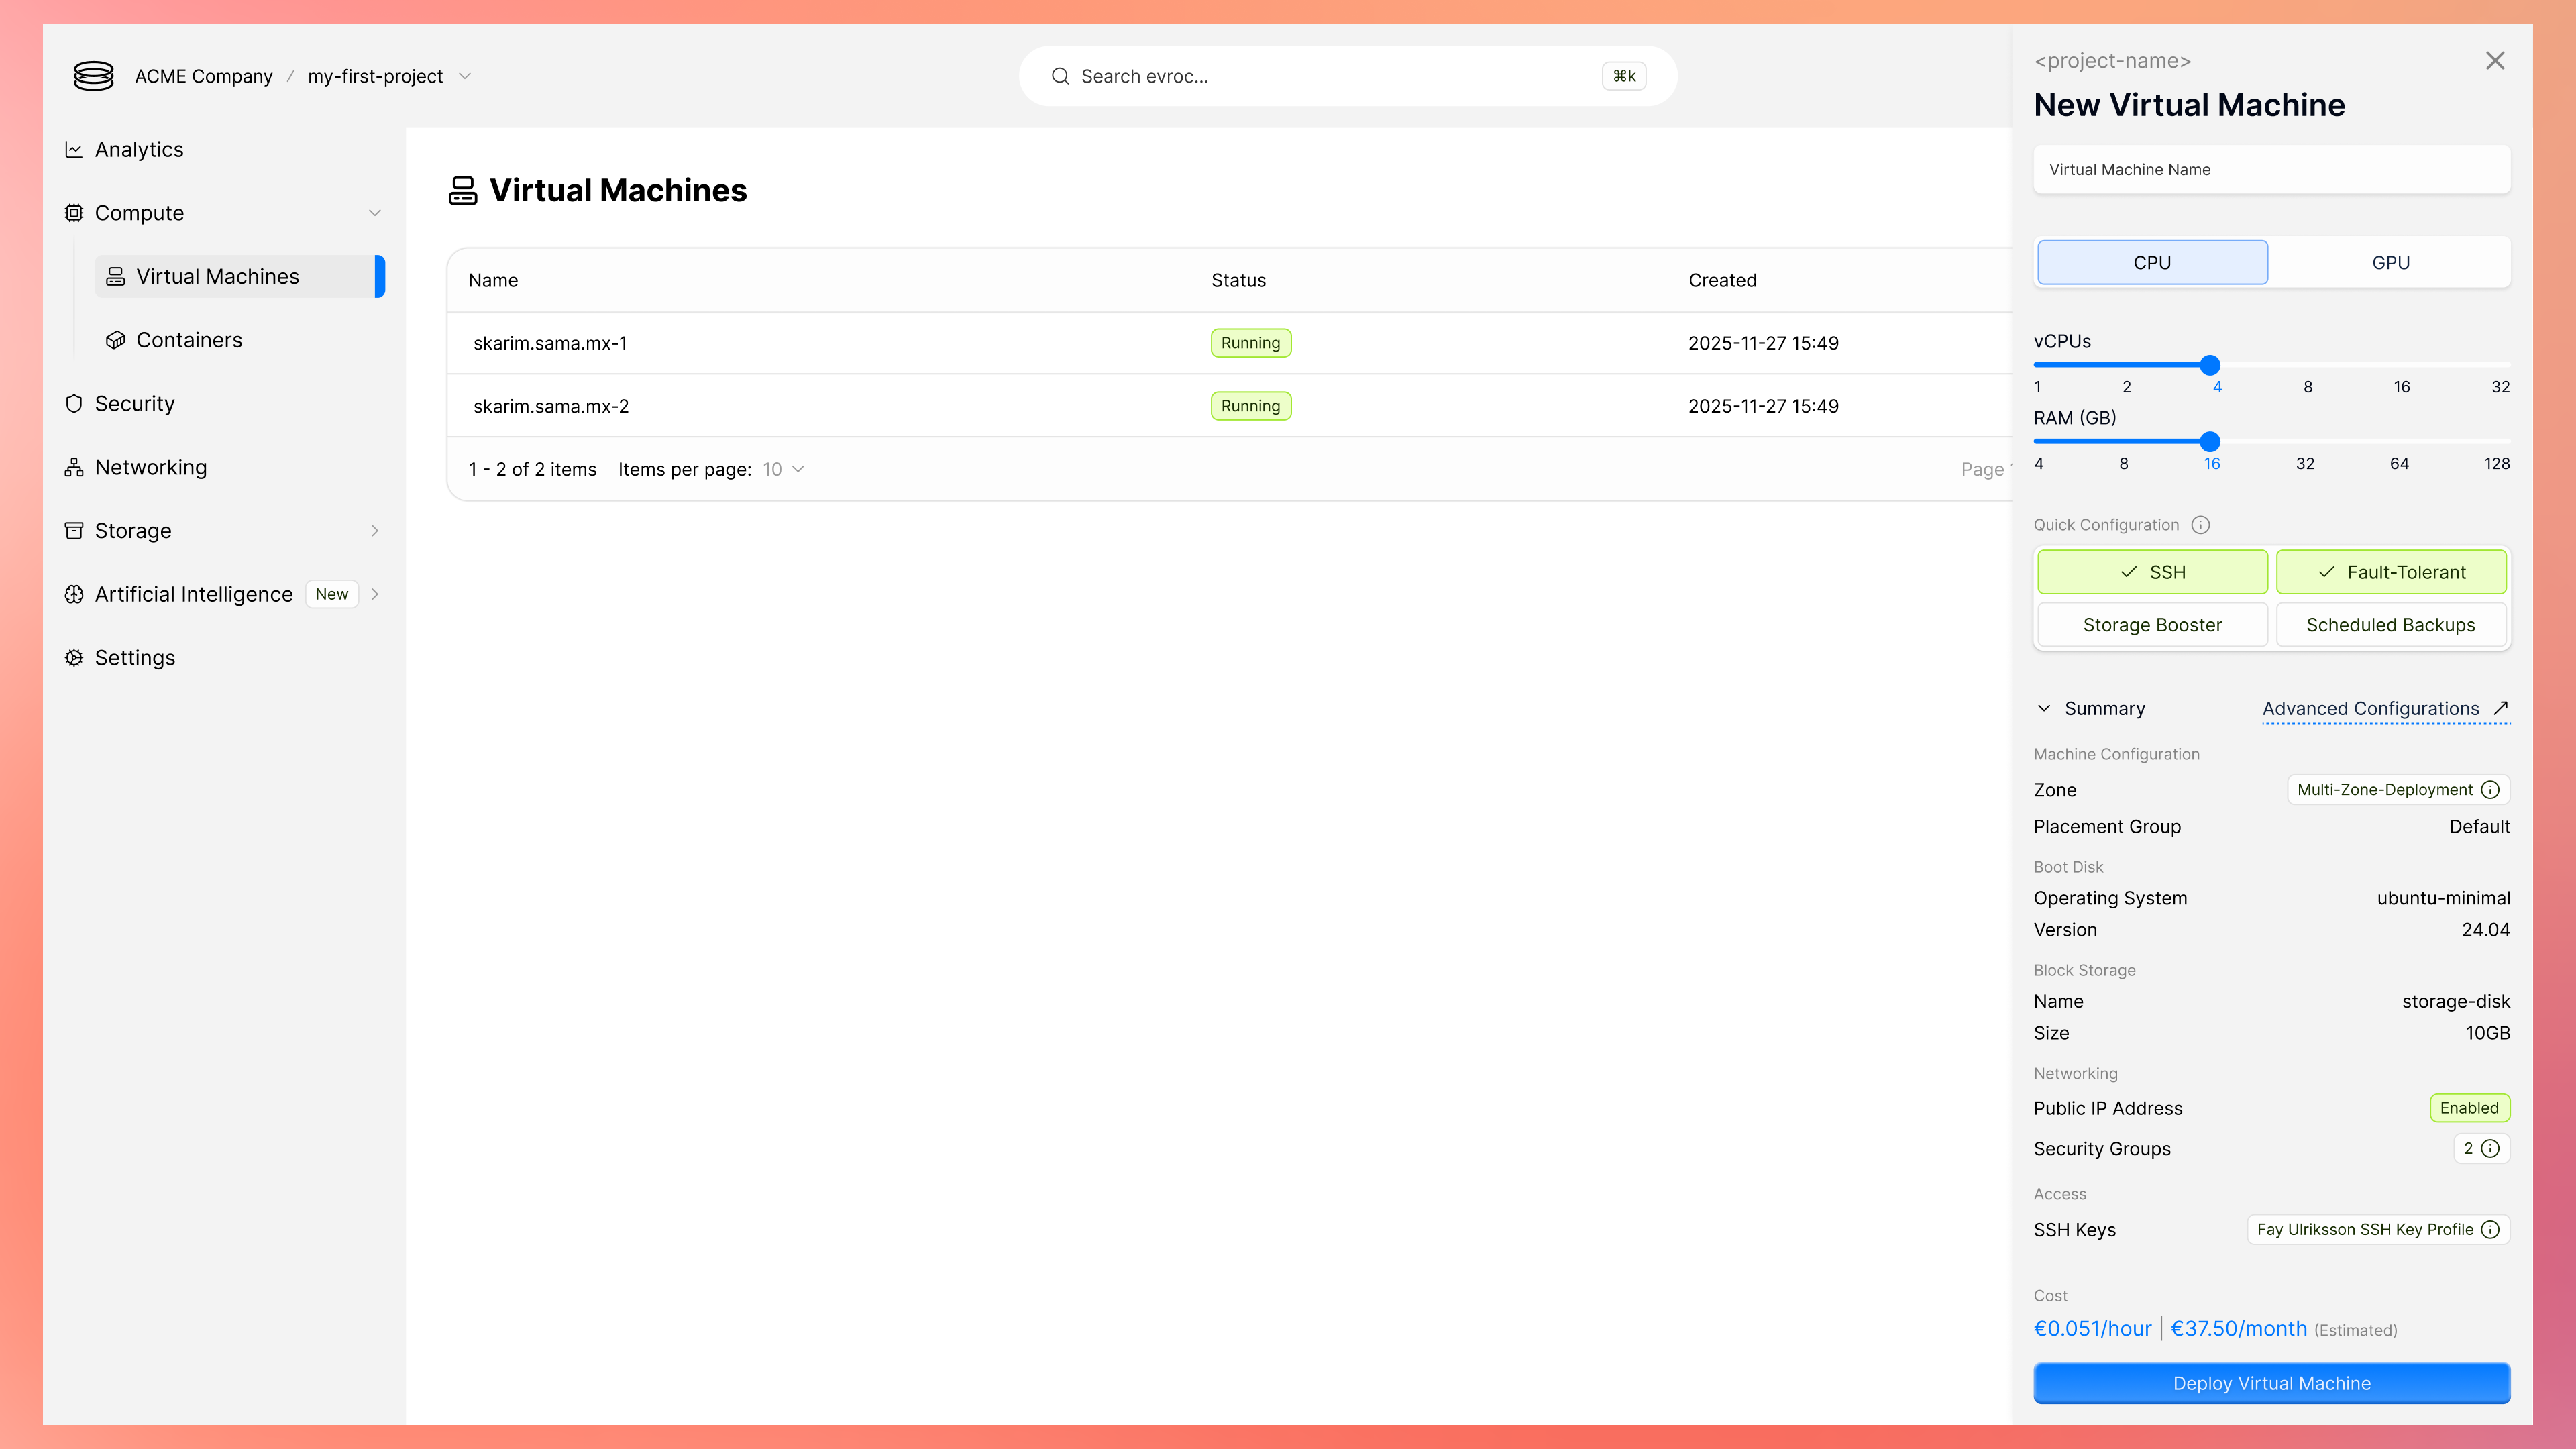Click Deploy Virtual Machine button
The width and height of the screenshot is (2576, 1449).
click(2271, 1383)
